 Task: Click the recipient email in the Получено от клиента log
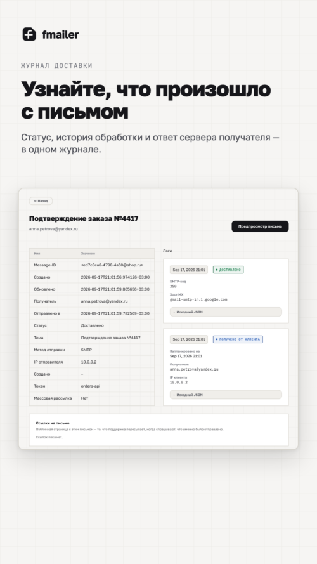(194, 369)
